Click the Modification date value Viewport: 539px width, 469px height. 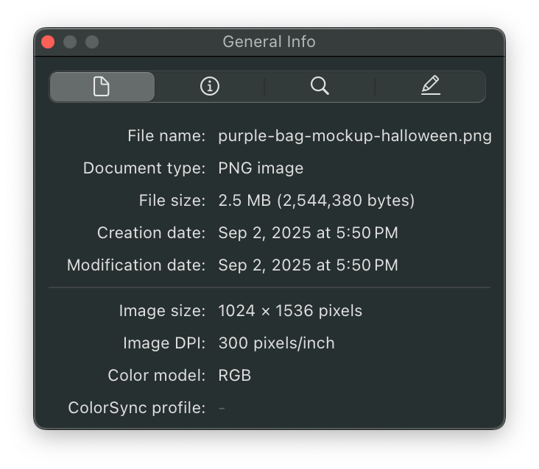(308, 265)
